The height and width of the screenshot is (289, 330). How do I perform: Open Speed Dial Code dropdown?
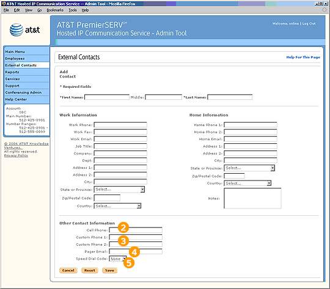point(118,259)
